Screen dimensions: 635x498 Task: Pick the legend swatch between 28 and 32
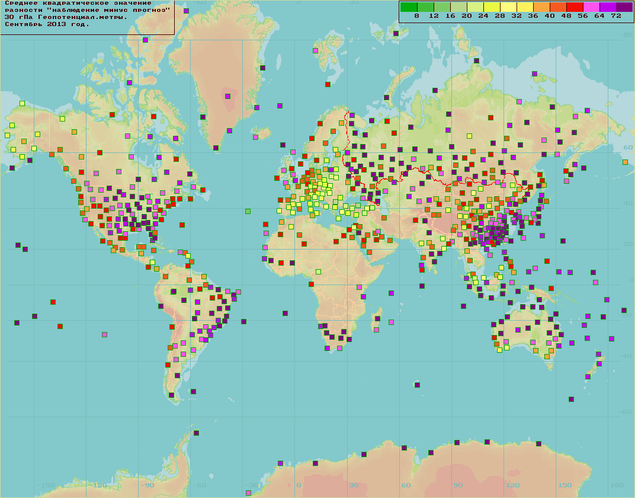coord(508,7)
